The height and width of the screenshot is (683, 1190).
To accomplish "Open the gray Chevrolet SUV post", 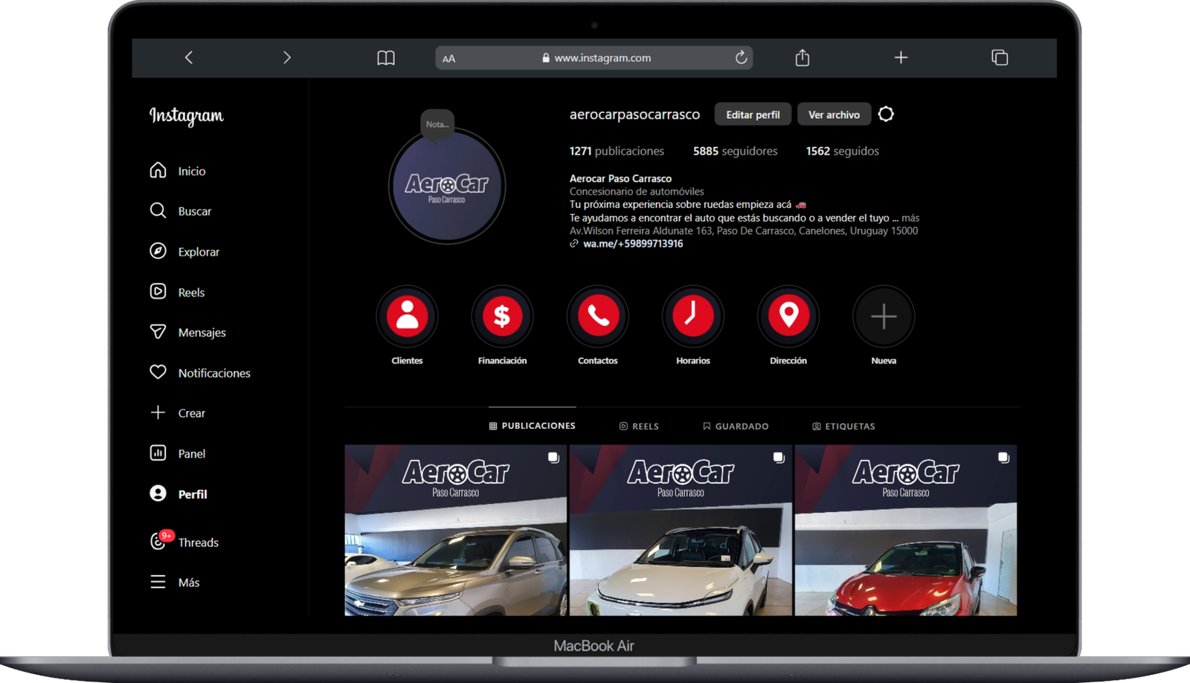I will pos(455,530).
